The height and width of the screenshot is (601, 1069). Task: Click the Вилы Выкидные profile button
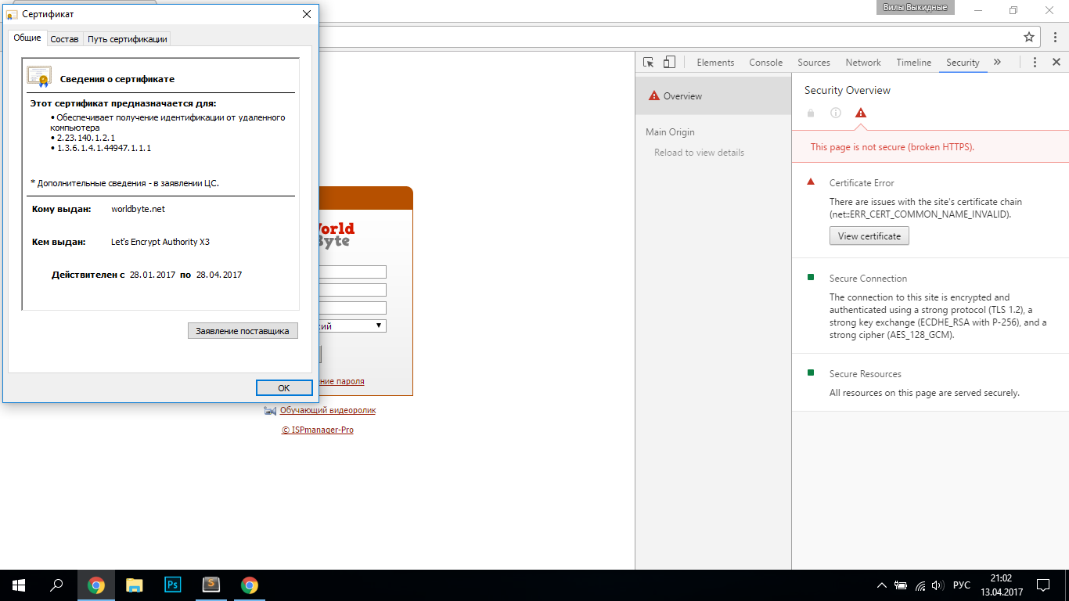916,8
